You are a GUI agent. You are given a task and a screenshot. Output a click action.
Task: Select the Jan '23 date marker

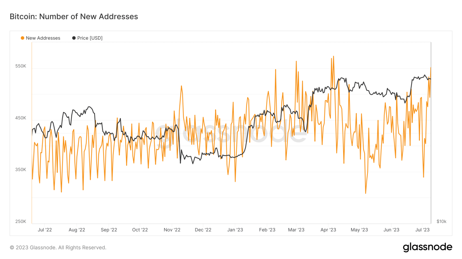click(235, 230)
